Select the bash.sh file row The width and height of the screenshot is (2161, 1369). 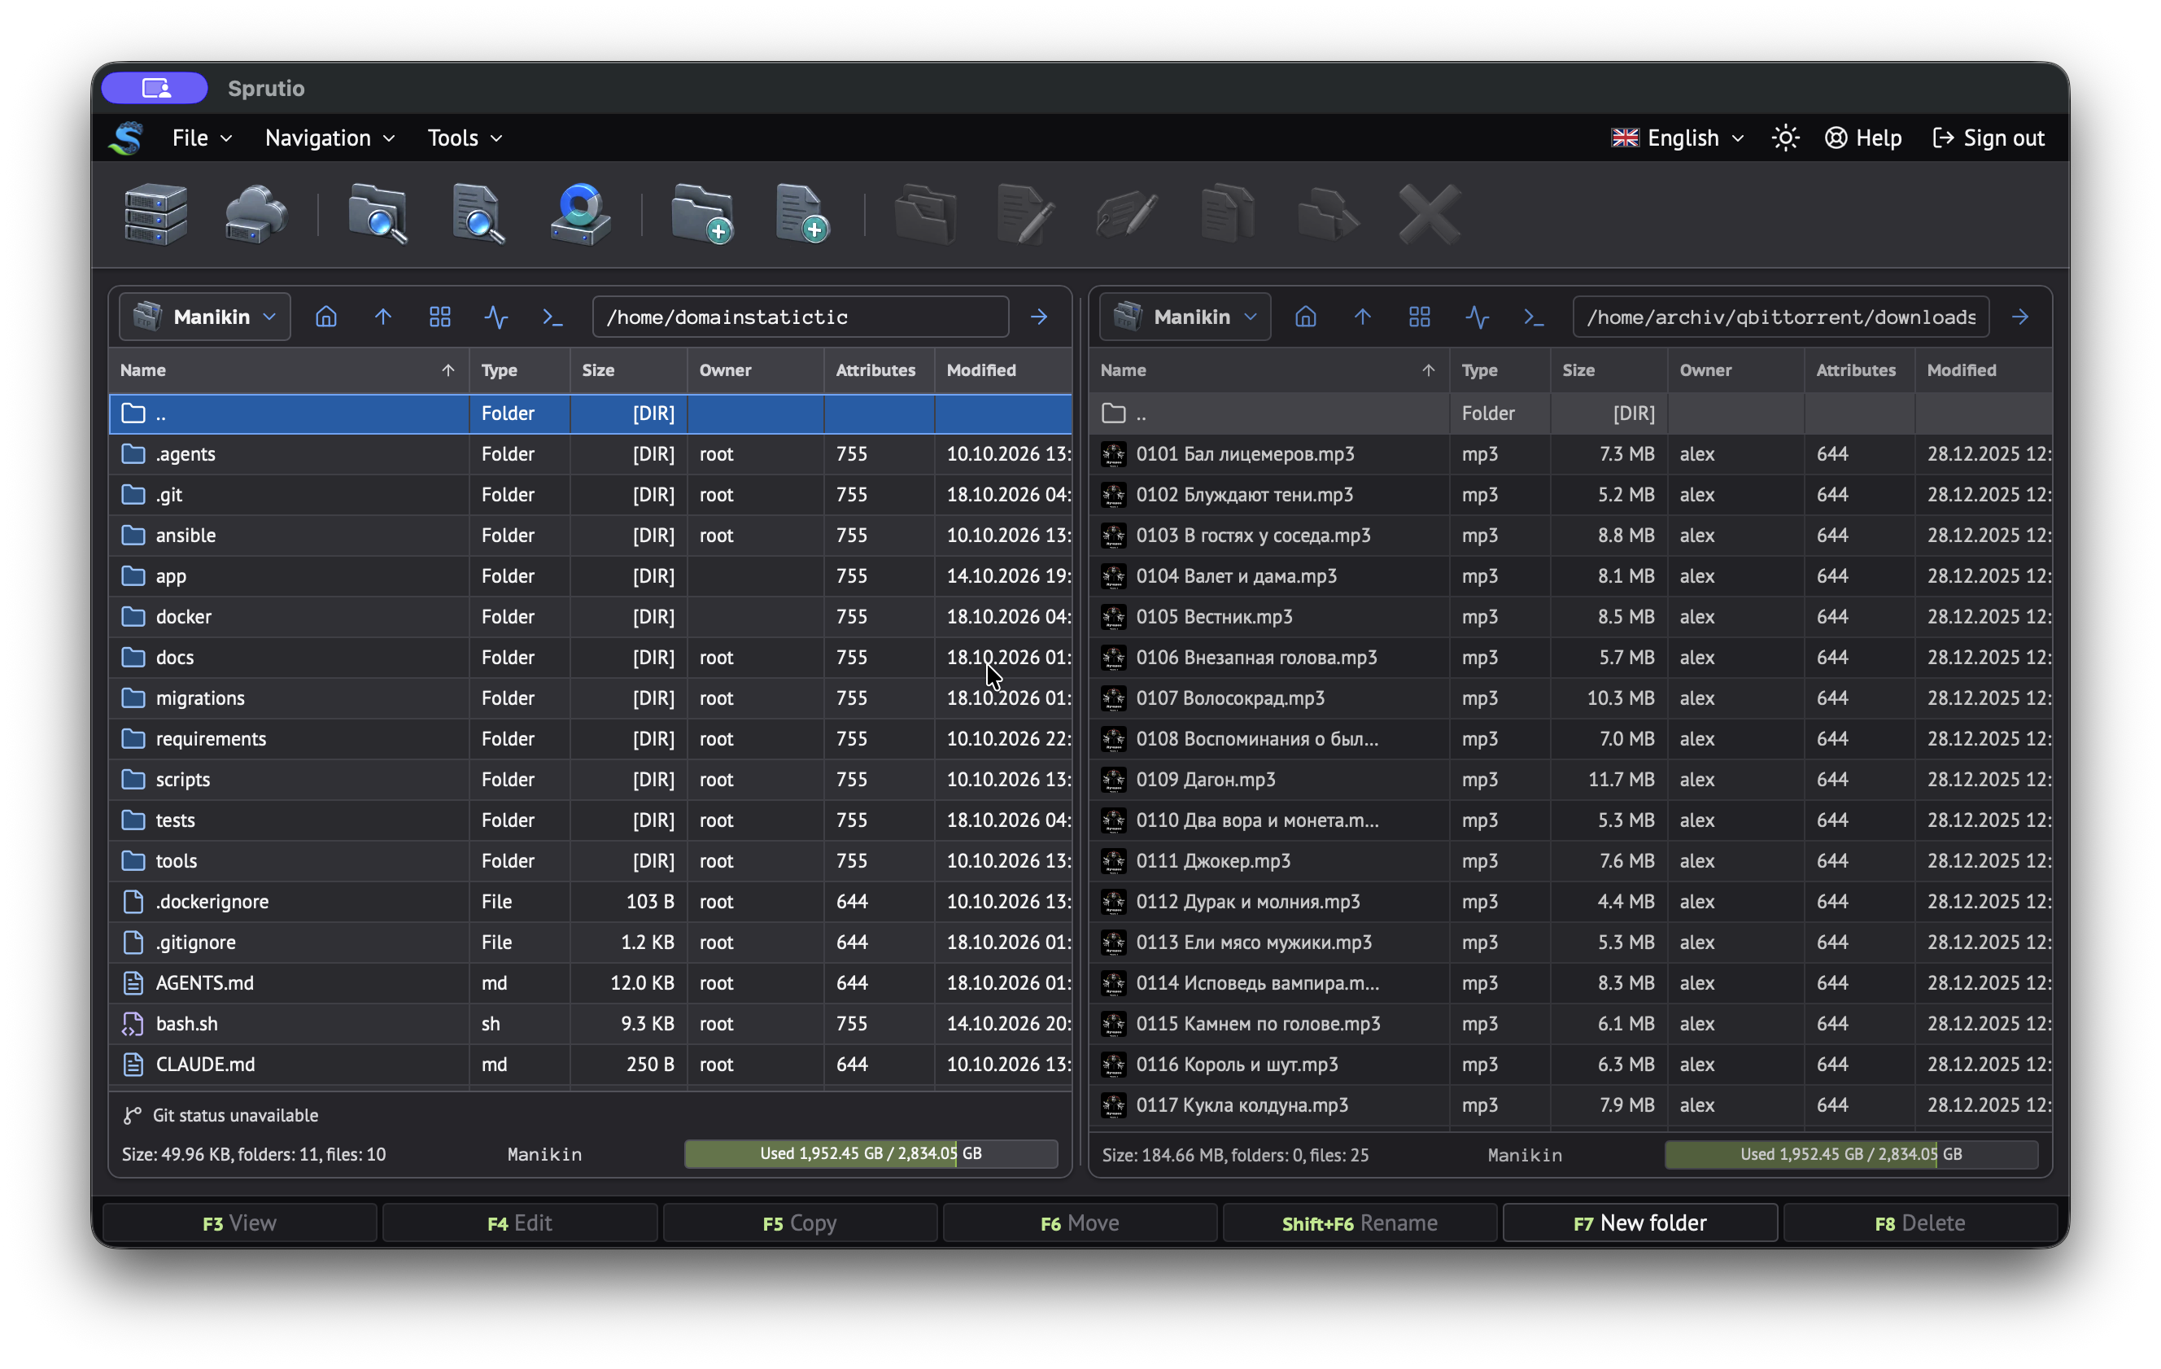591,1023
